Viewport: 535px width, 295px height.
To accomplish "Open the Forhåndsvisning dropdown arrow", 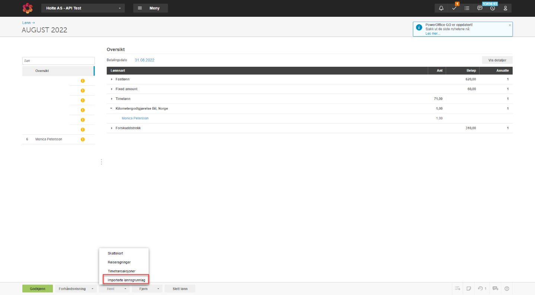I will [92, 289].
